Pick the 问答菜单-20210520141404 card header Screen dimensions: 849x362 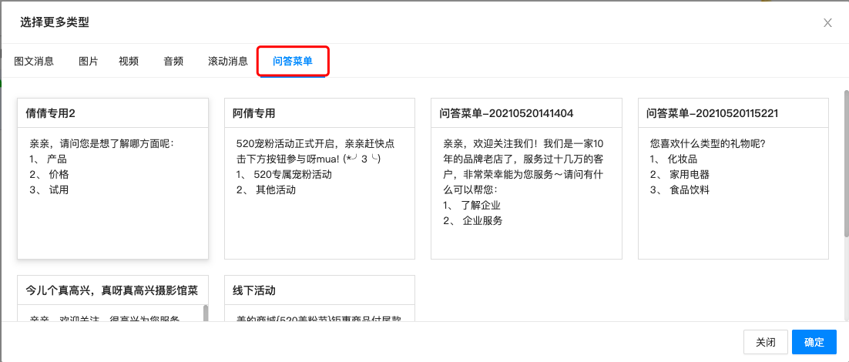(506, 113)
